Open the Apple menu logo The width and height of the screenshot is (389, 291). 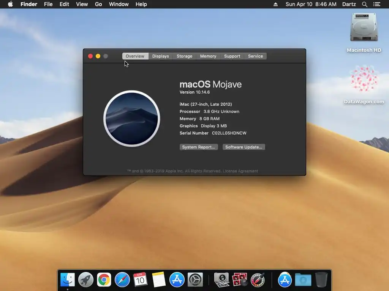pos(10,4)
